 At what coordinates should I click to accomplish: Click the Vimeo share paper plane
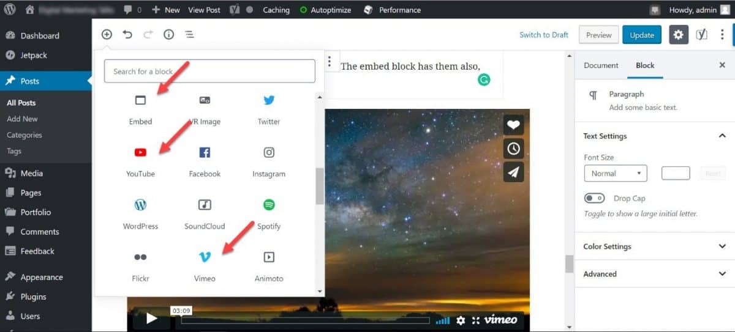click(x=513, y=172)
